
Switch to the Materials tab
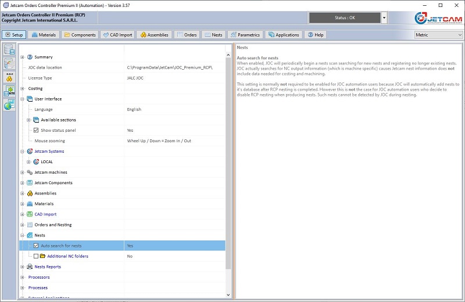pos(44,35)
